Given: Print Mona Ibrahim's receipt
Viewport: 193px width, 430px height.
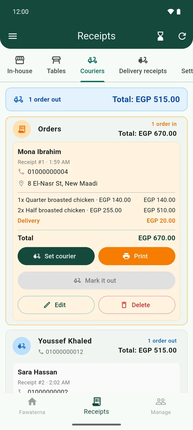Looking at the screenshot, I should pyautogui.click(x=137, y=256).
